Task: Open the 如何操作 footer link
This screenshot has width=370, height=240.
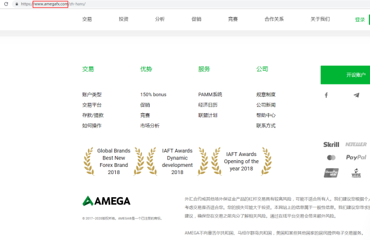Action: click(x=92, y=126)
